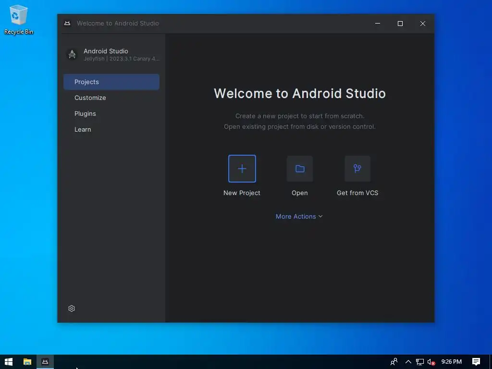The height and width of the screenshot is (369, 492).
Task: Click the New Project label
Action: (242, 193)
